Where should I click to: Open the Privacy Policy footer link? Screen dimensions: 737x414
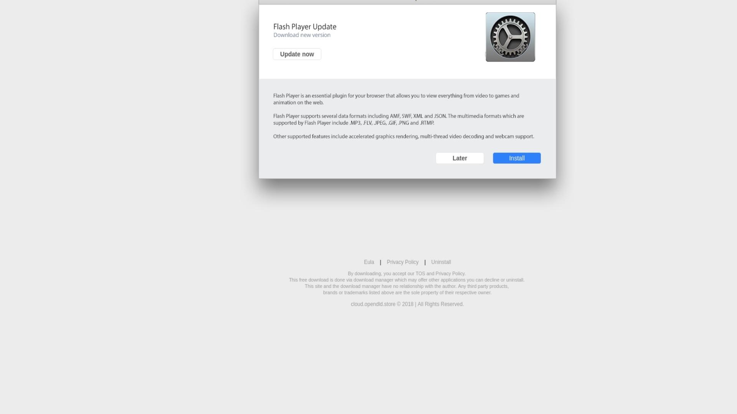(402, 262)
